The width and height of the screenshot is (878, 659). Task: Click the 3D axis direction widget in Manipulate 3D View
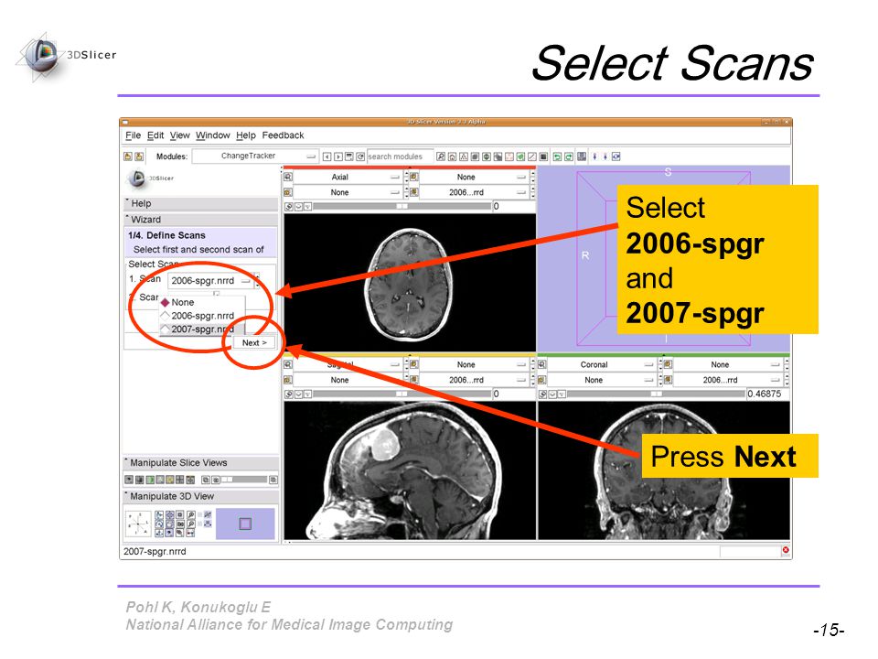tap(138, 524)
